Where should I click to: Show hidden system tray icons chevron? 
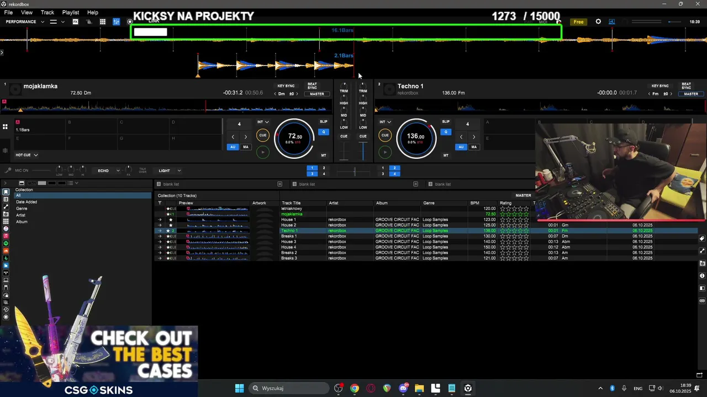tap(600, 388)
